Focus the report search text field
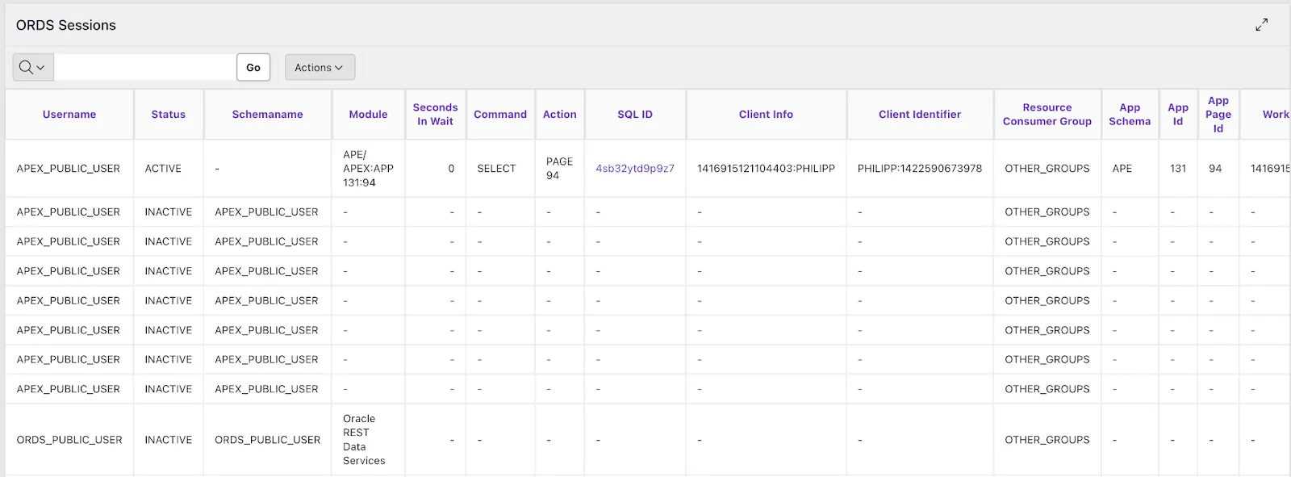1291x477 pixels. [x=145, y=68]
